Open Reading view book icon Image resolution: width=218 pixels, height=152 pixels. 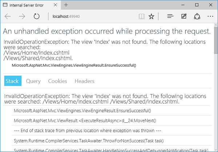pyautogui.click(x=141, y=17)
